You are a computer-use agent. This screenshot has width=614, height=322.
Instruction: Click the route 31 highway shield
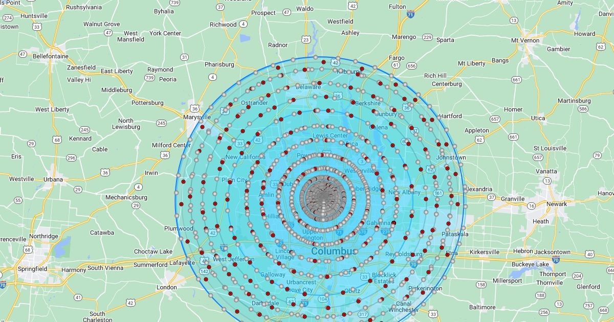pos(184,57)
